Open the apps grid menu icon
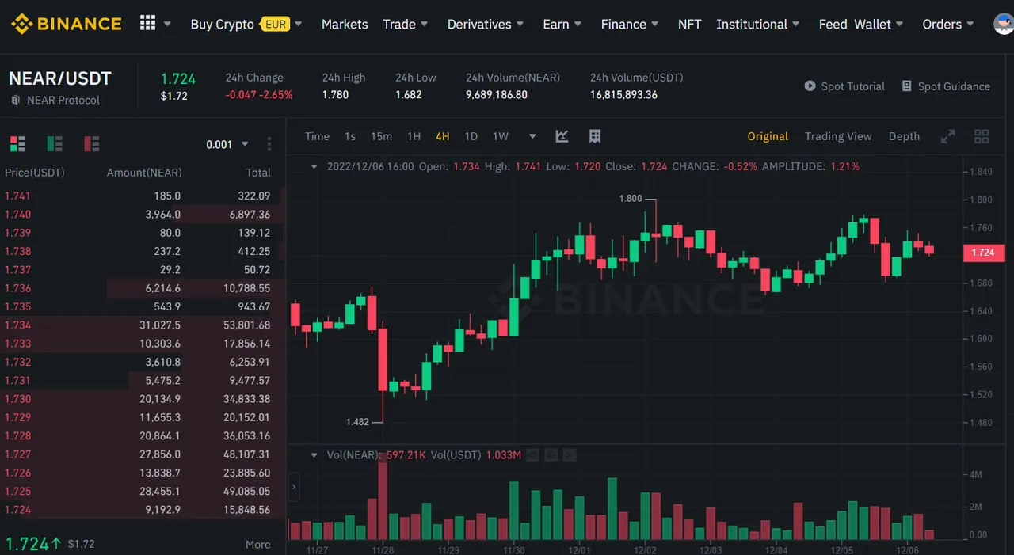Screen dimensions: 1014x555 pyautogui.click(x=147, y=23)
